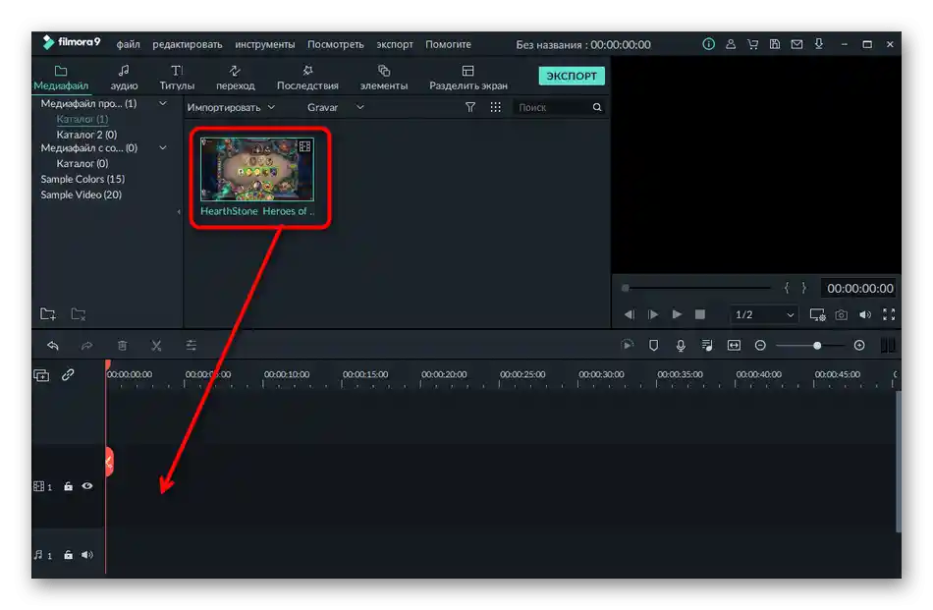
Task: Click the render preview icon
Action: click(628, 345)
